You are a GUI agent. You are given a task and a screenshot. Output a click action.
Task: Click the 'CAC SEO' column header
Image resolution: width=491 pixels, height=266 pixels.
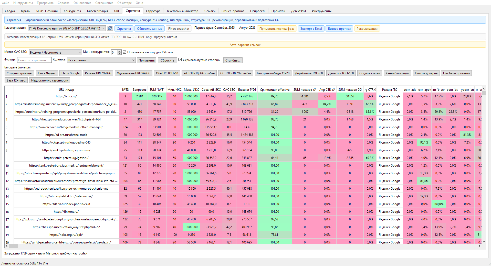(229, 89)
